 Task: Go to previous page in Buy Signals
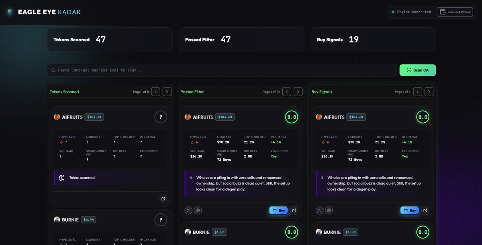(x=418, y=92)
